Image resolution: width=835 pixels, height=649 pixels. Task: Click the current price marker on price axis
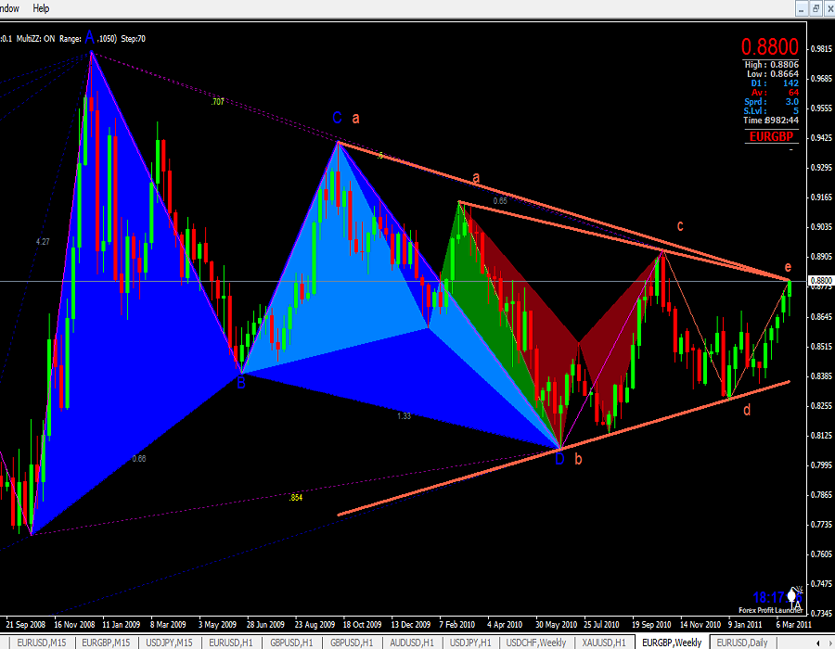click(x=821, y=280)
